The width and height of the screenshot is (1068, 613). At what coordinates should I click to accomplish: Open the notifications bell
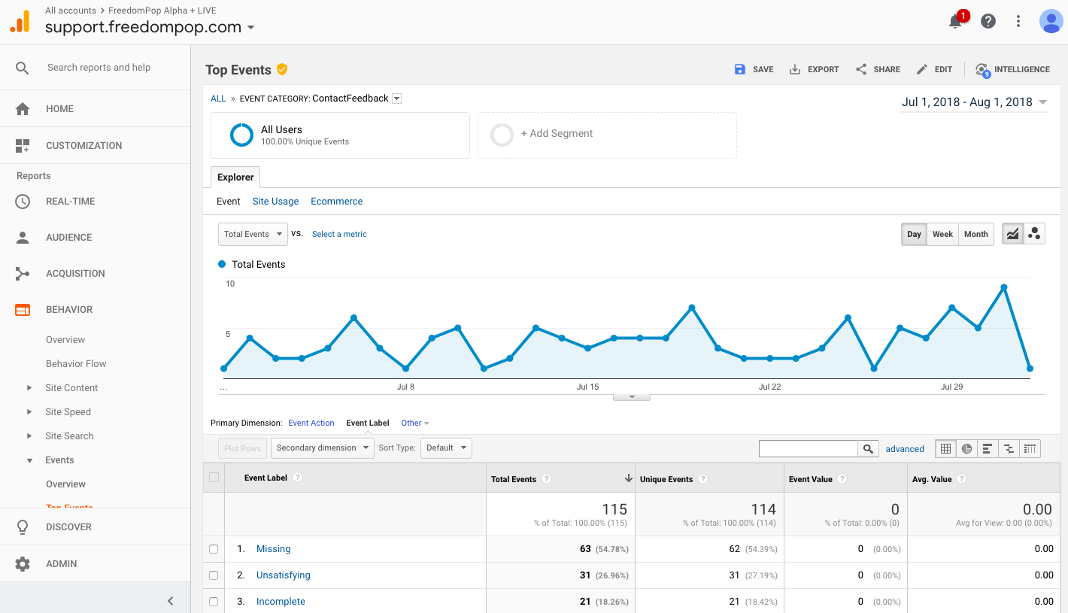pyautogui.click(x=955, y=21)
